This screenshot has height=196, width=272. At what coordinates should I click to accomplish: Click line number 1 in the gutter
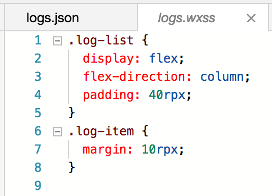pos(38,40)
